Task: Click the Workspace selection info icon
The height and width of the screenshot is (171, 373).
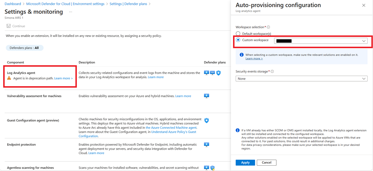Action: click(x=268, y=27)
